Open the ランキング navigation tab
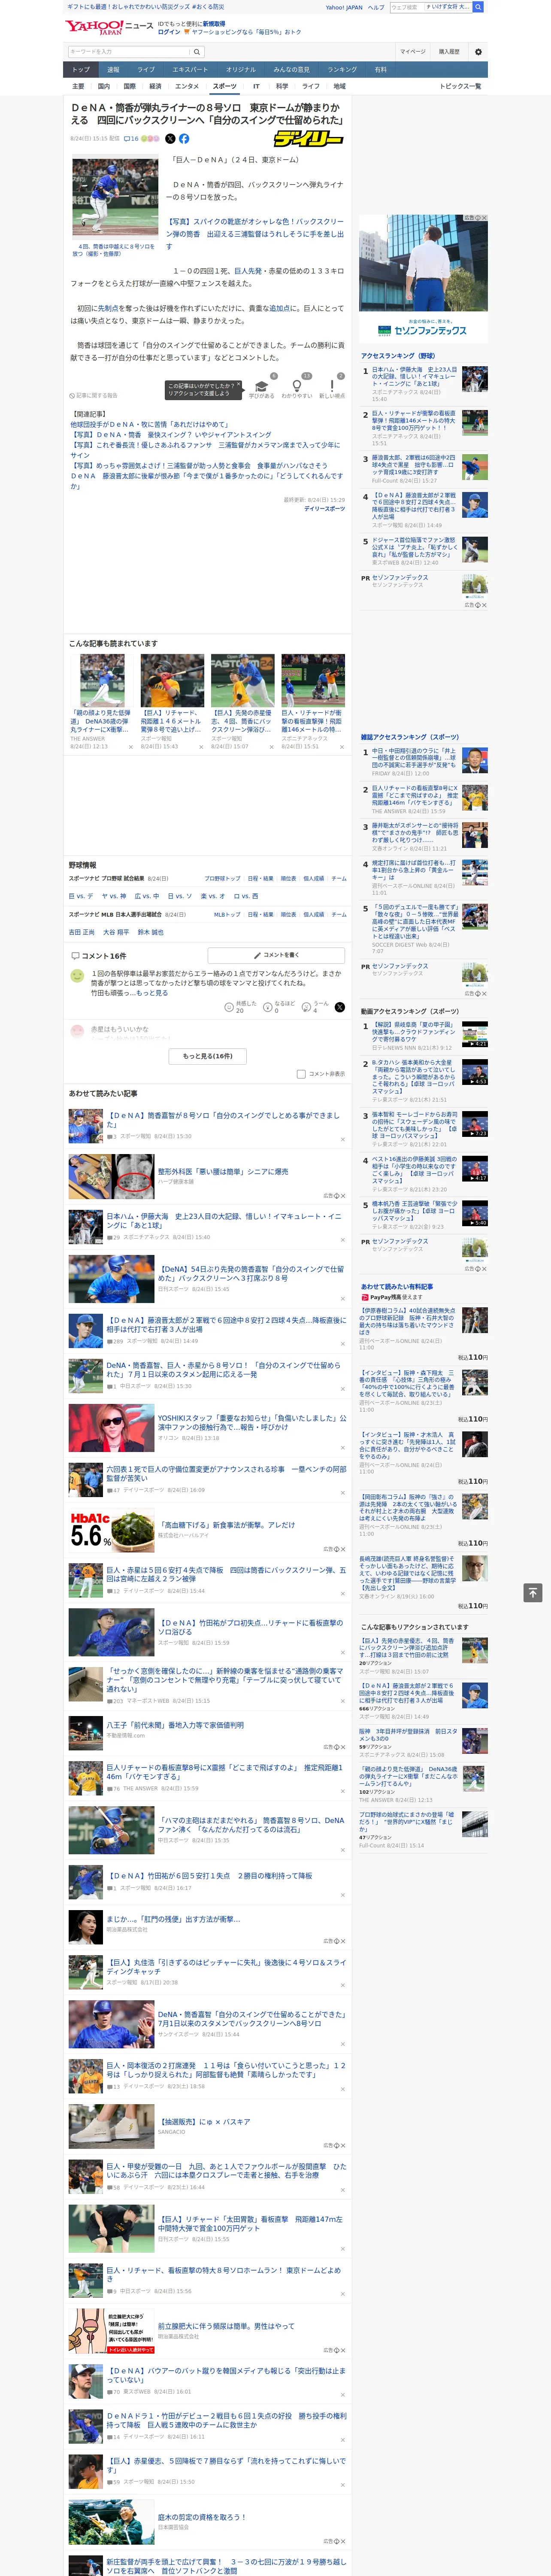 [x=342, y=70]
